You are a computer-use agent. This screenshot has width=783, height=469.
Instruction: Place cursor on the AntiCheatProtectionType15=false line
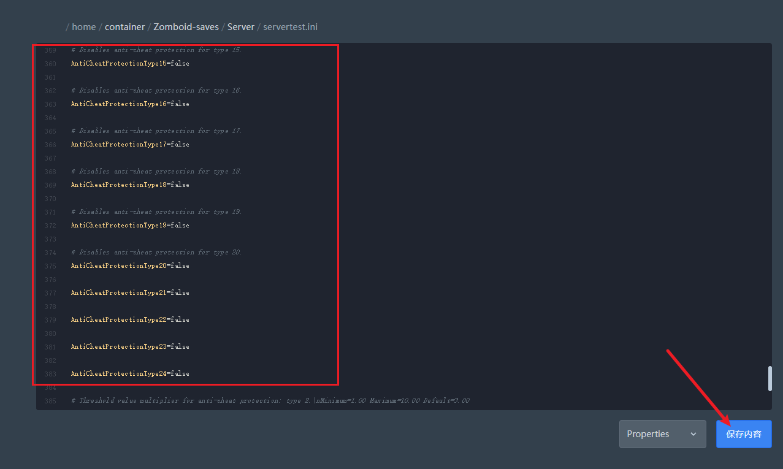tap(130, 64)
